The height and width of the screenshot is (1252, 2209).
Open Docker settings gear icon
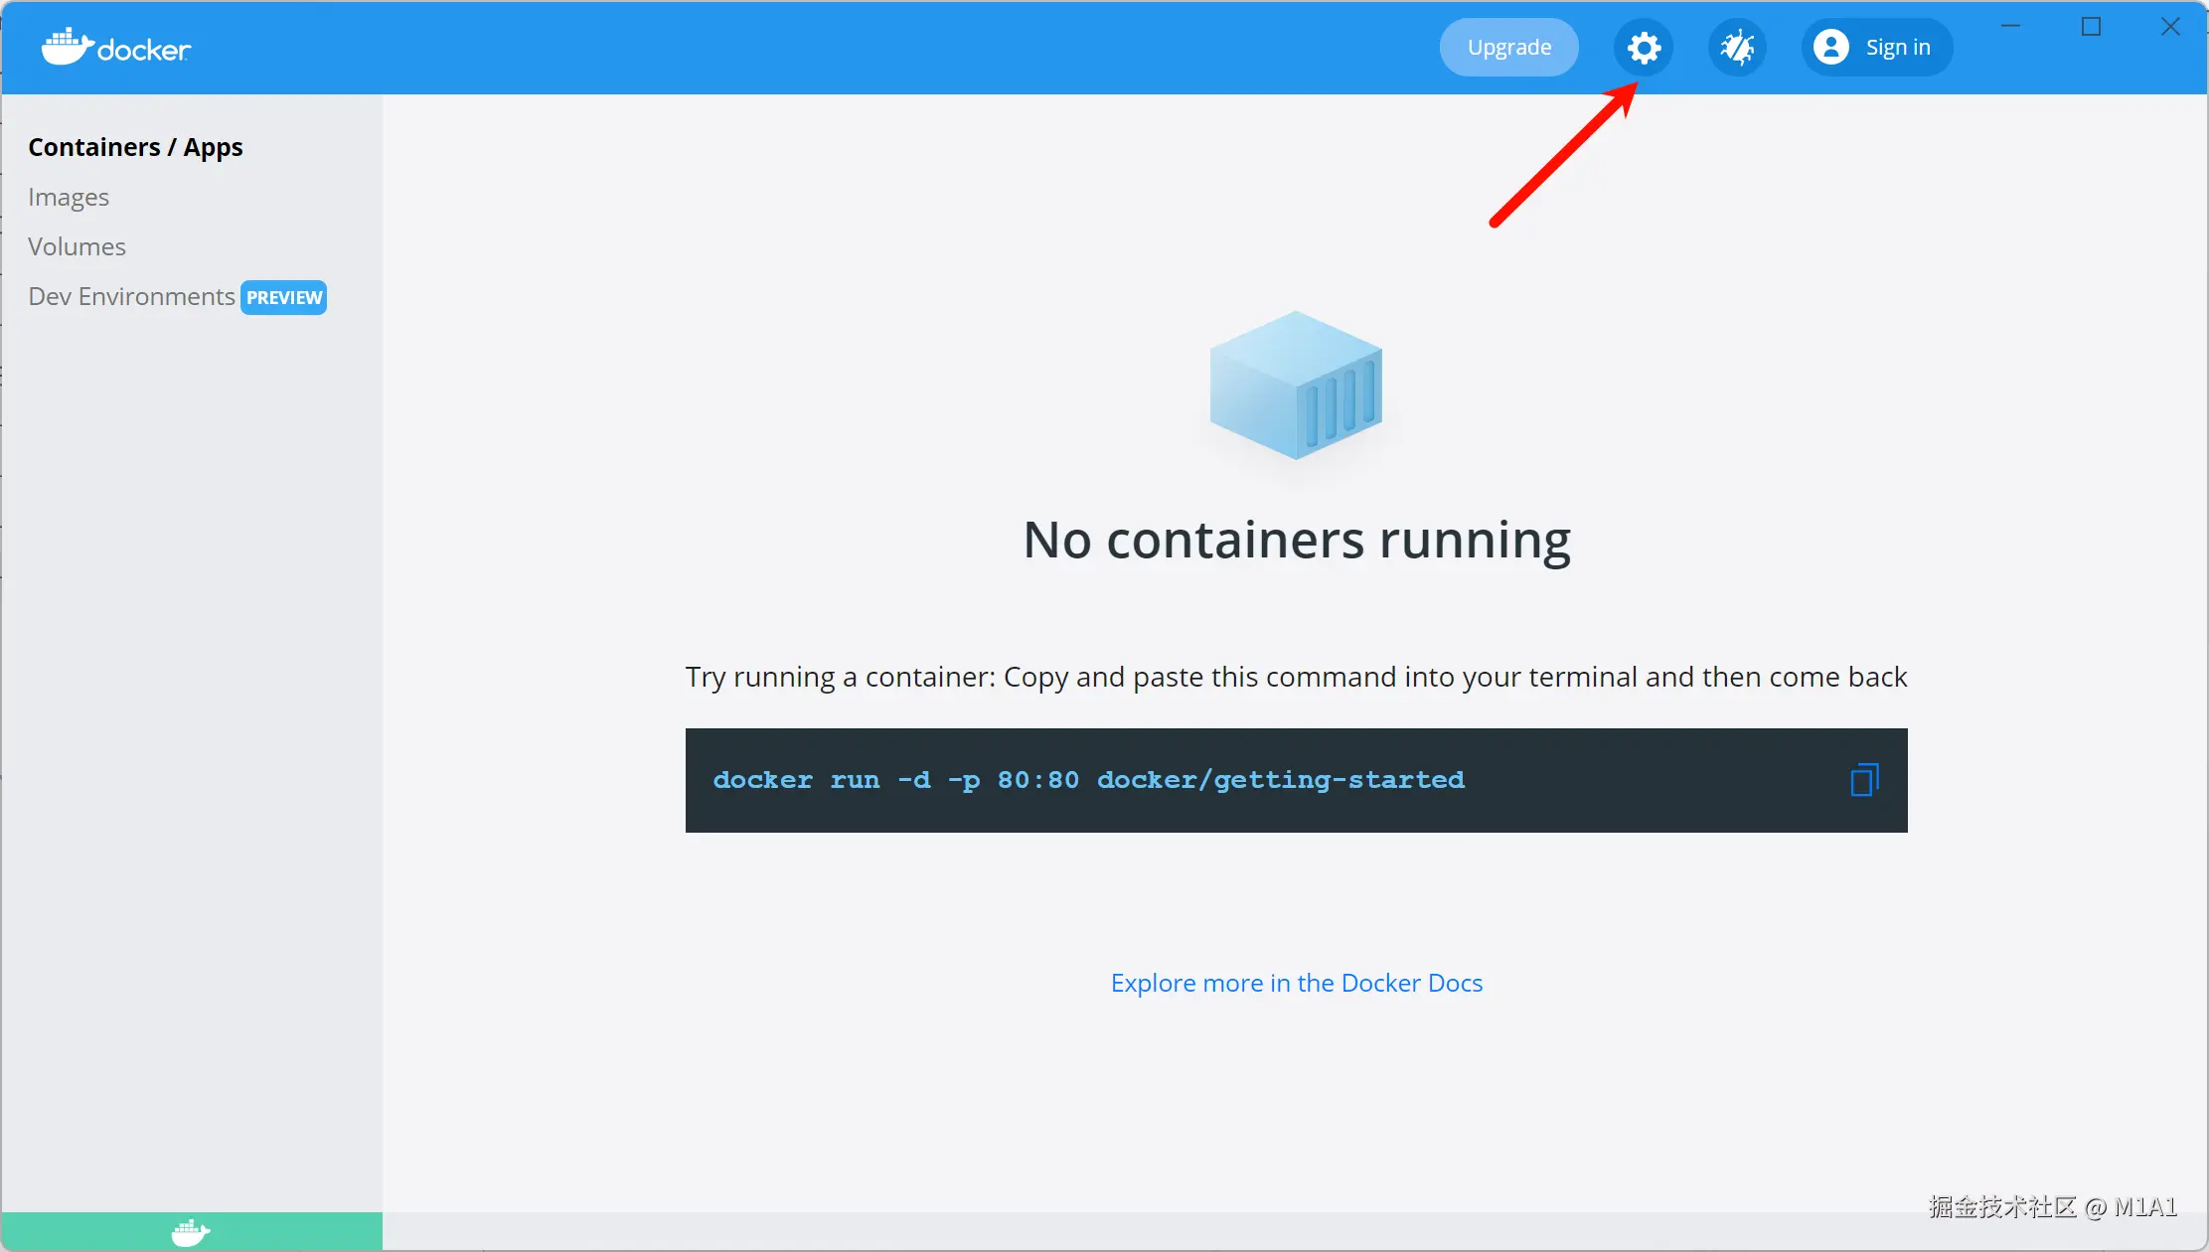1644,48
